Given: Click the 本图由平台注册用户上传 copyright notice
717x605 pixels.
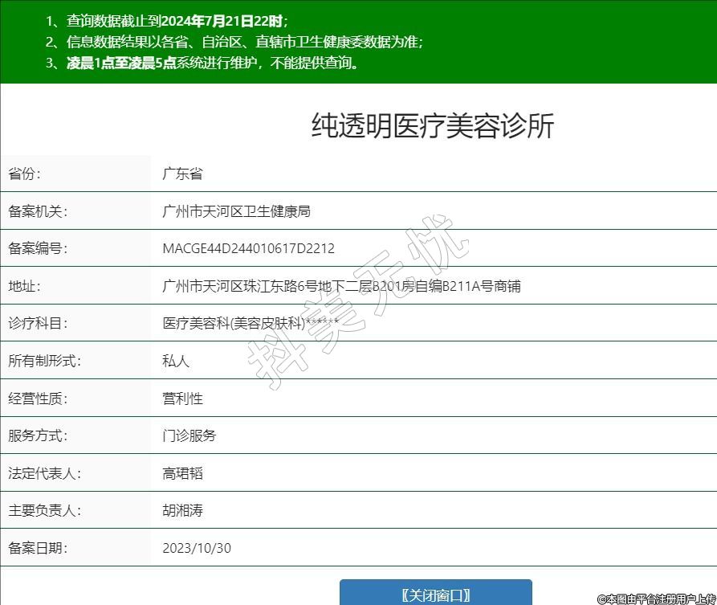Looking at the screenshot, I should pos(656,599).
